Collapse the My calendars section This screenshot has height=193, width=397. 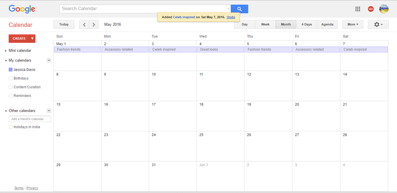tap(6, 61)
